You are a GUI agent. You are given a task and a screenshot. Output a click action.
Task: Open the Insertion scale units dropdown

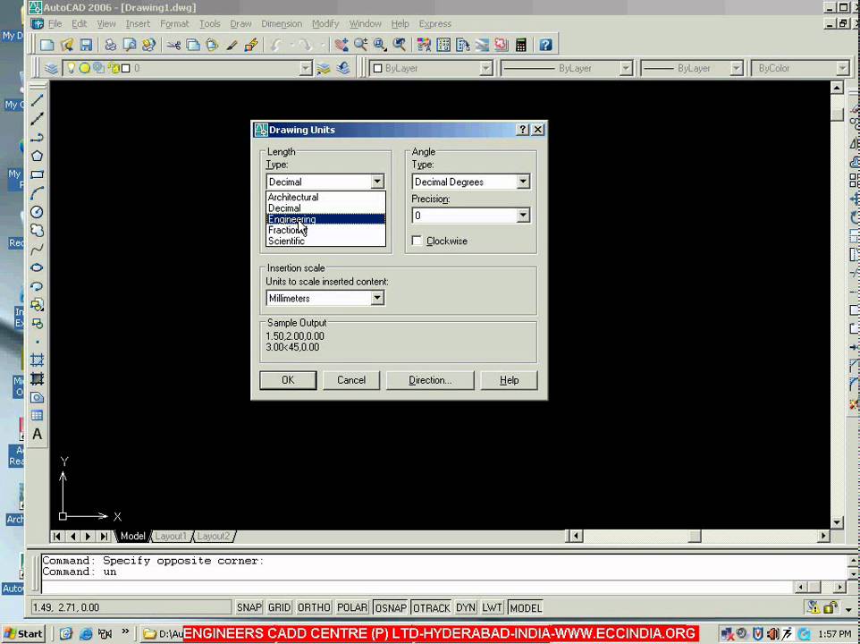pyautogui.click(x=377, y=298)
